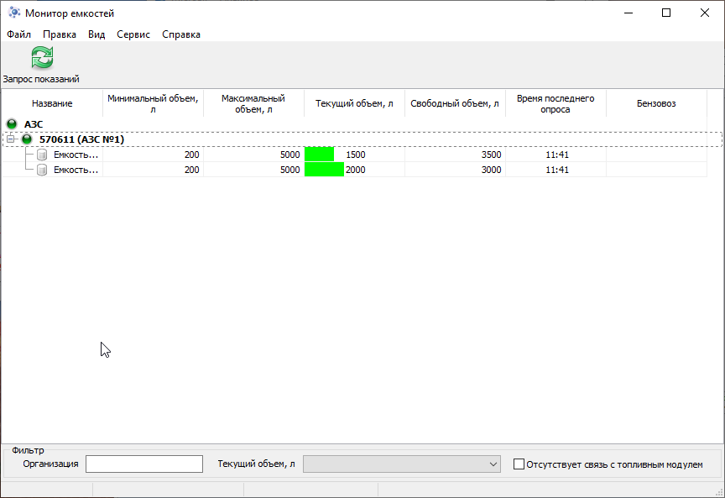This screenshot has width=725, height=498.
Task: Click the Бензовоз column header
Action: 656,103
